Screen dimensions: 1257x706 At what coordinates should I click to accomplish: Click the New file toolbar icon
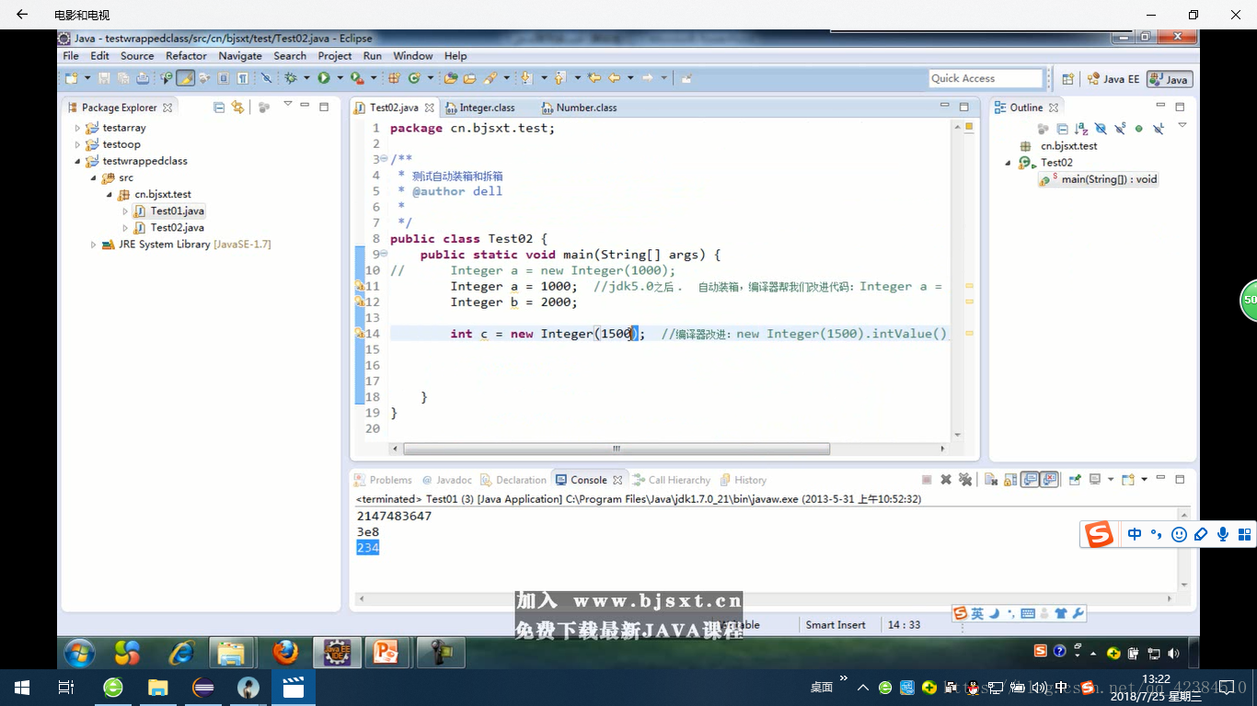click(x=71, y=78)
